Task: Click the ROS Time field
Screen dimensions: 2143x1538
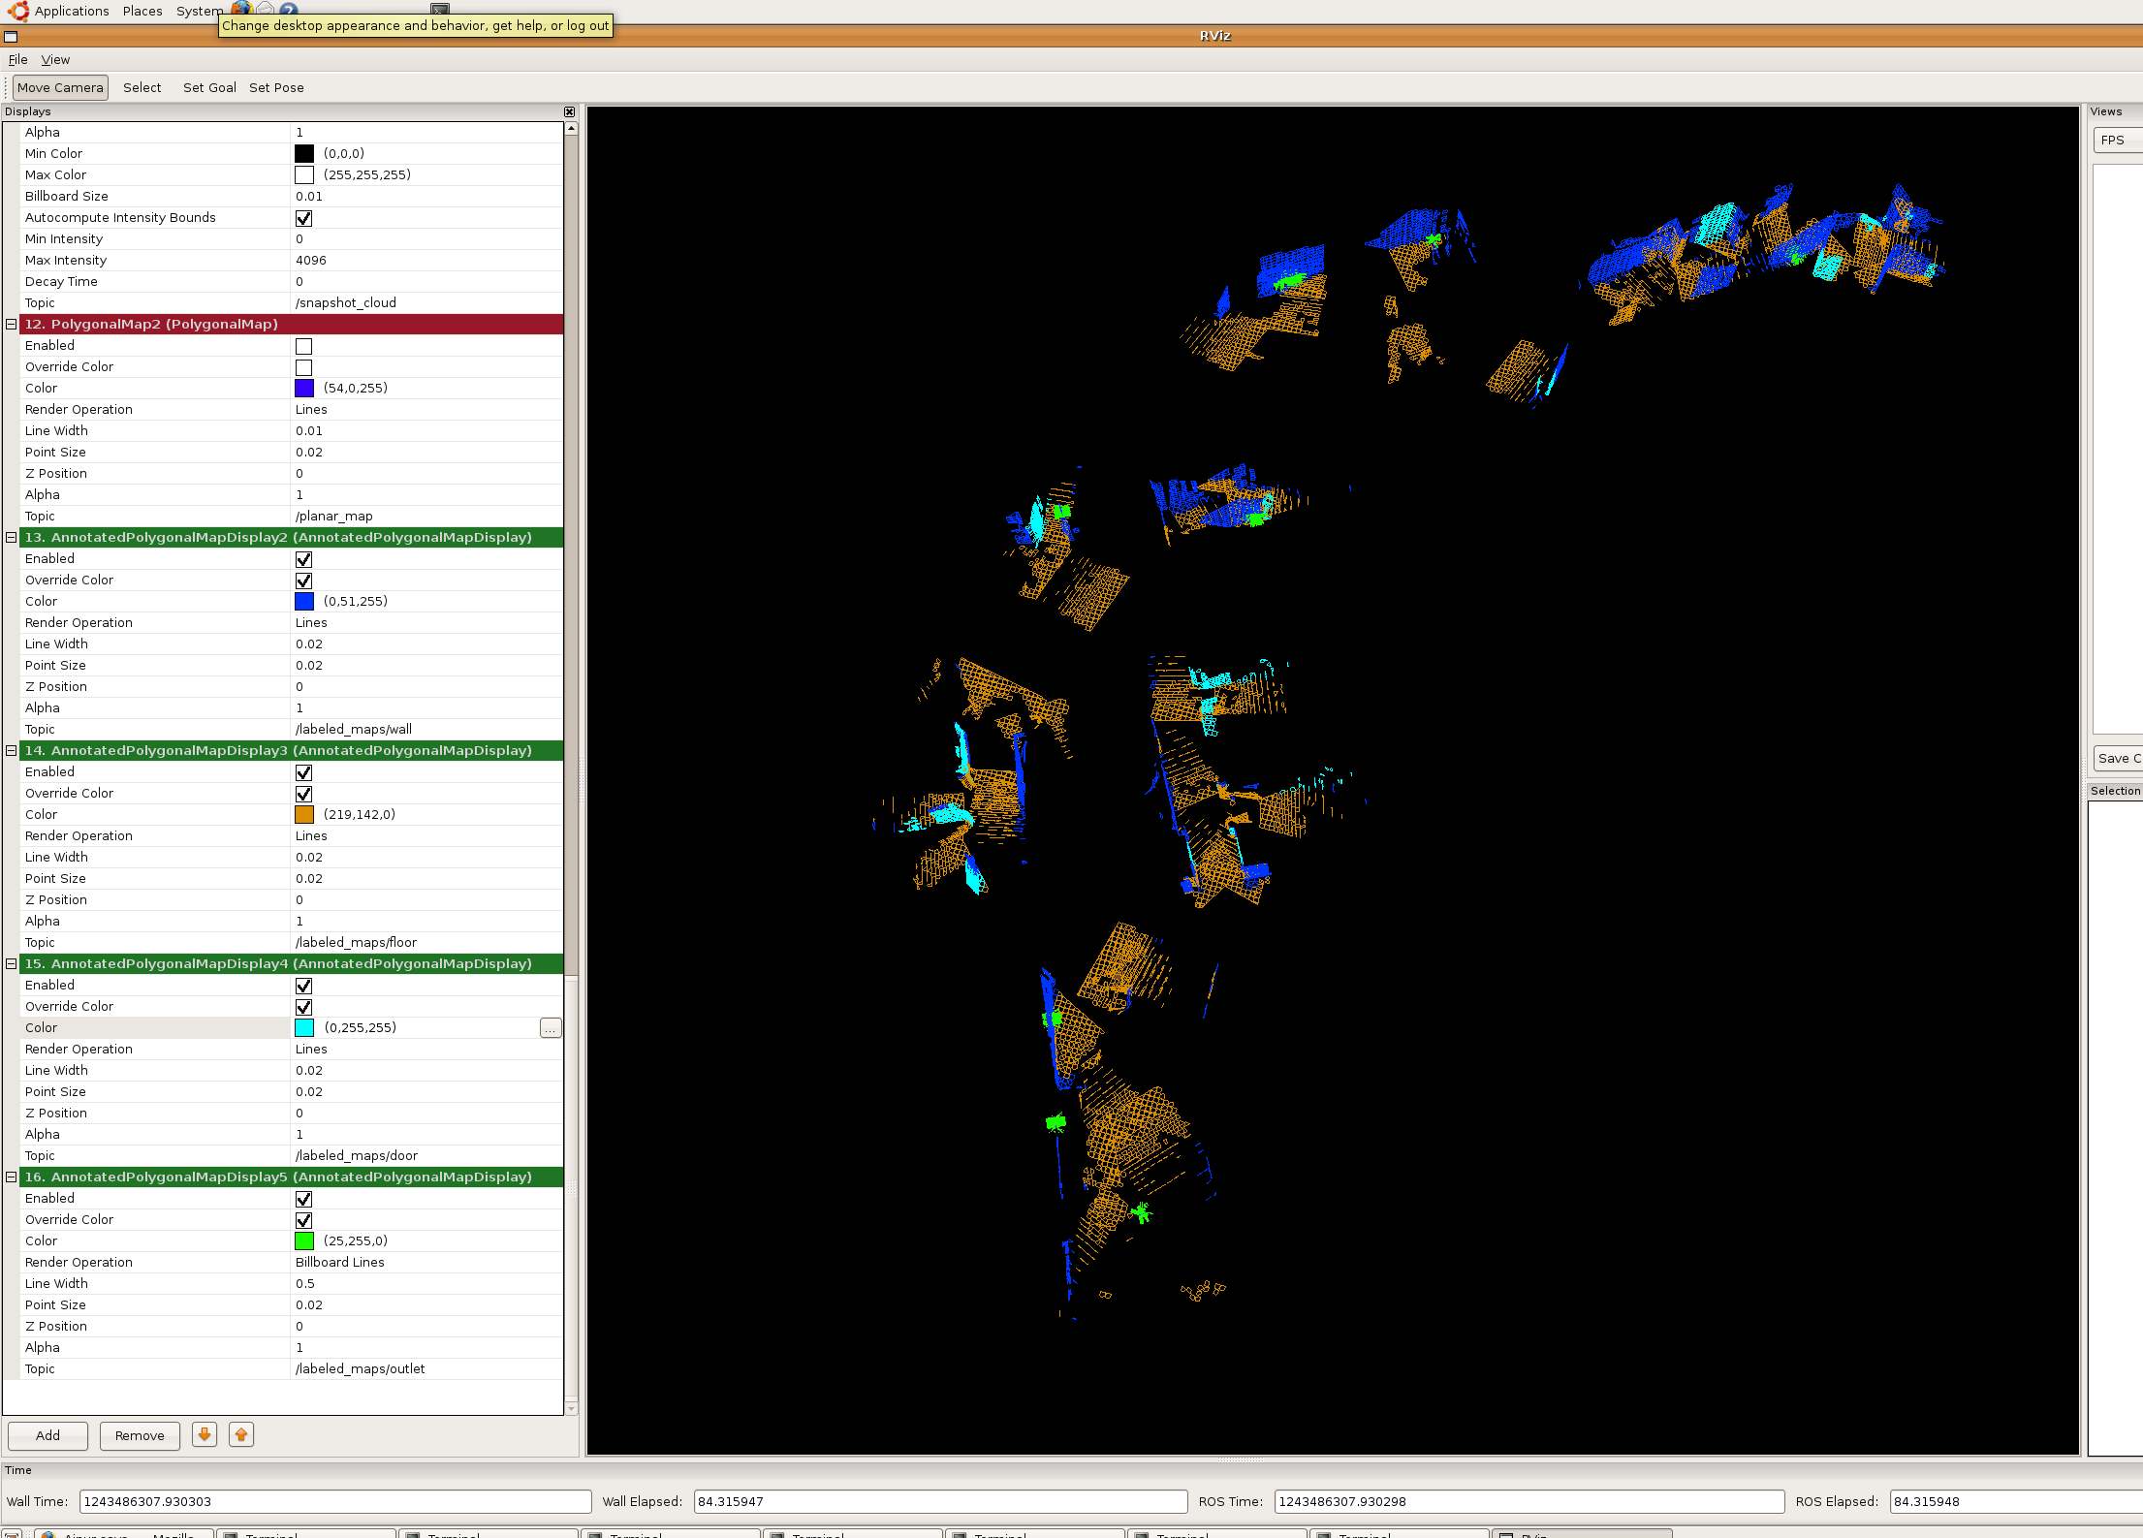Action: coord(1528,1501)
